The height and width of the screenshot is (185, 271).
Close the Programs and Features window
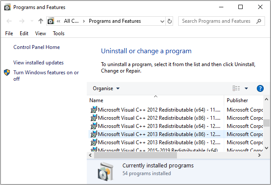click(x=260, y=7)
